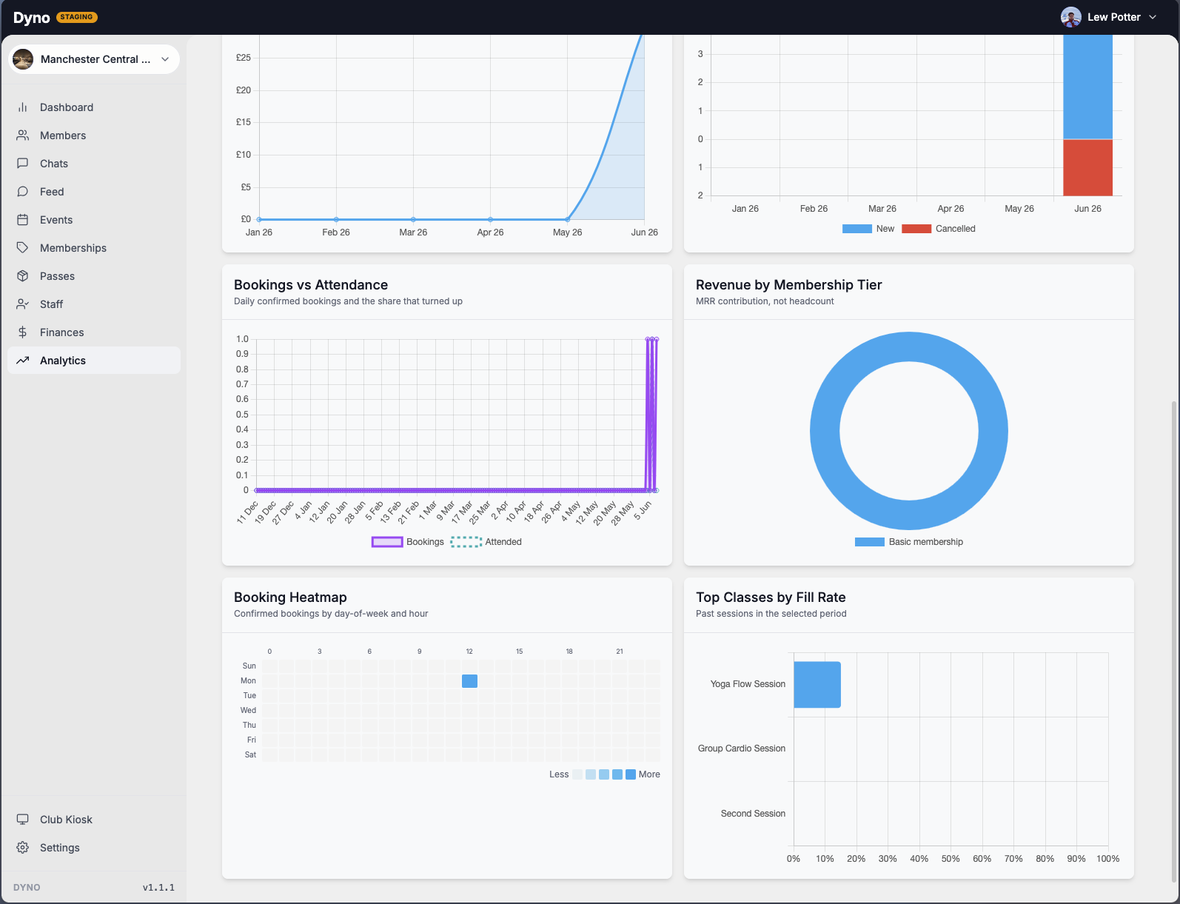Open the Dashboard page

[x=94, y=107]
